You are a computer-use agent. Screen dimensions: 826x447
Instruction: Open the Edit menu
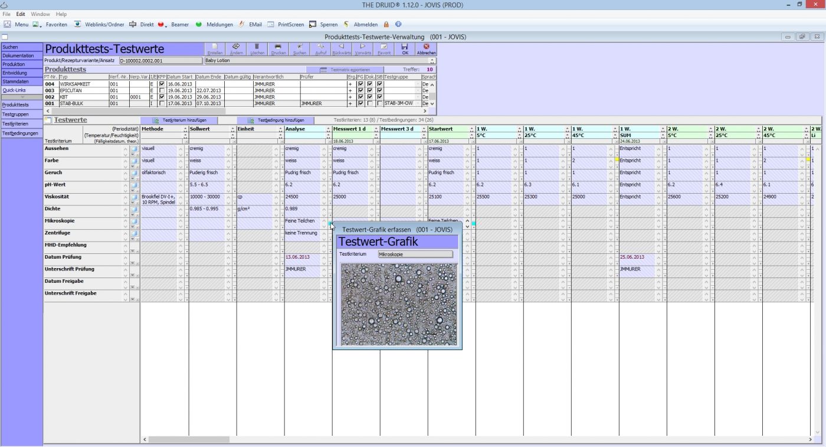click(x=21, y=14)
